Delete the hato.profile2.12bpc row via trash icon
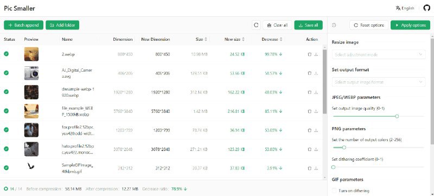434x196 pixels. pos(309,149)
